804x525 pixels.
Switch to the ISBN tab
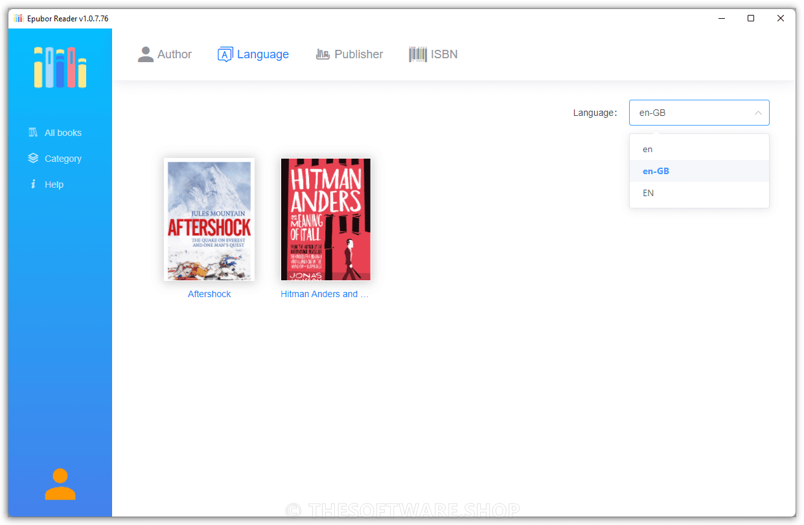click(x=433, y=54)
